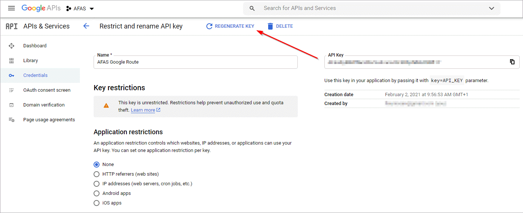Select HTTP referrers (web sites) option
Screen dimensions: 523x213
coord(97,174)
